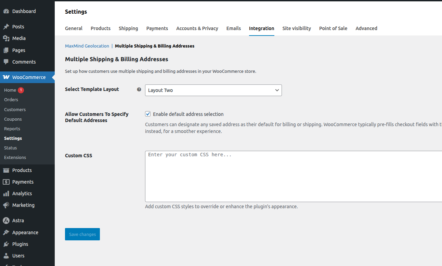Switch to the Shipping settings tab
Viewport: 442px width, 266px height.
(128, 28)
